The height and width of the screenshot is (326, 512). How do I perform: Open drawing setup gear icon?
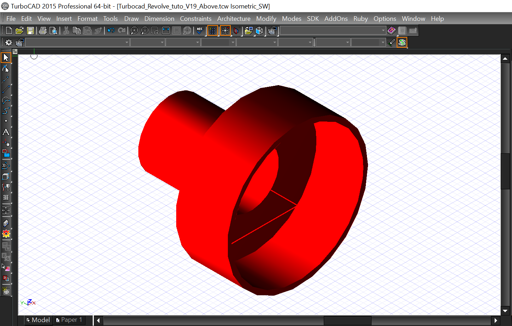tap(9, 42)
